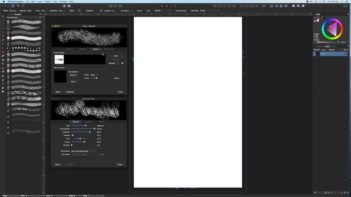Switch to the Layers panel tab
Image resolution: width=351 pixels, height=197 pixels.
[327, 47]
